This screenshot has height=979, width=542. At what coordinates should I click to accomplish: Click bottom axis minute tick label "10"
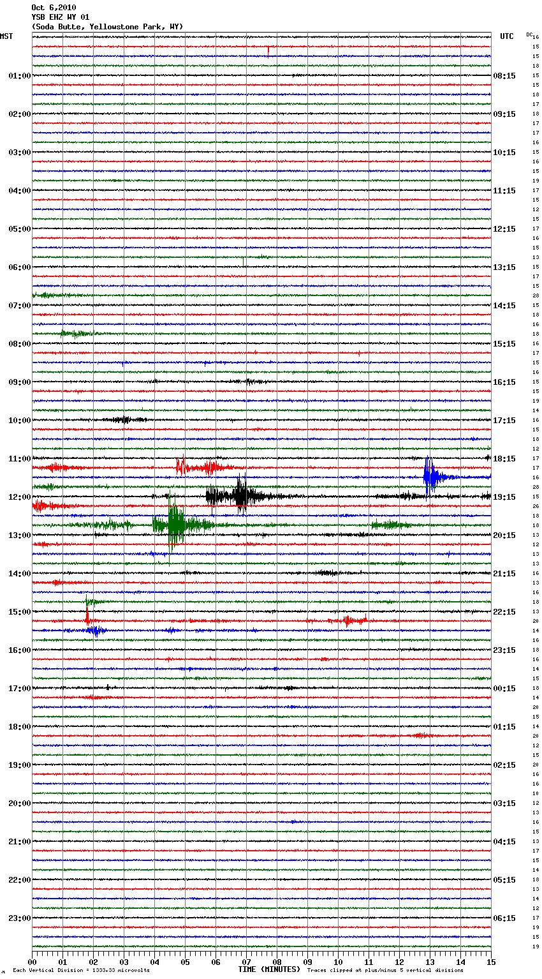tap(339, 962)
